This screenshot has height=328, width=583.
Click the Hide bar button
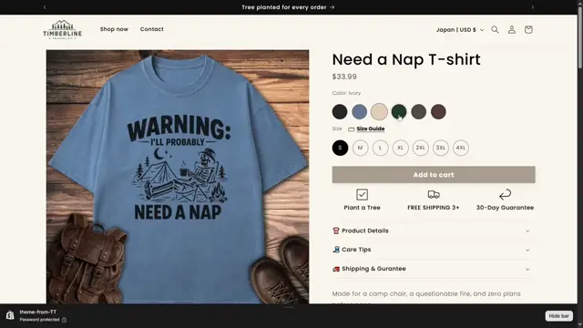[558, 316]
